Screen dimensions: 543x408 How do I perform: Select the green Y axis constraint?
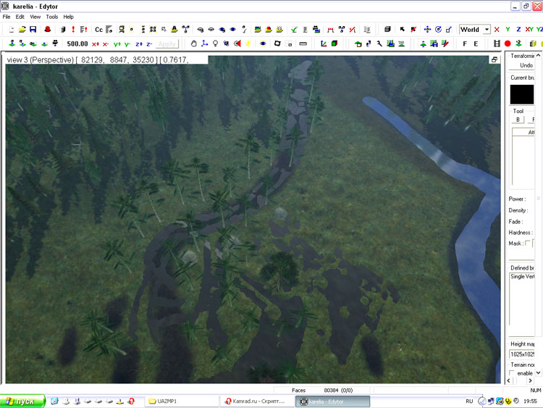[x=508, y=30]
